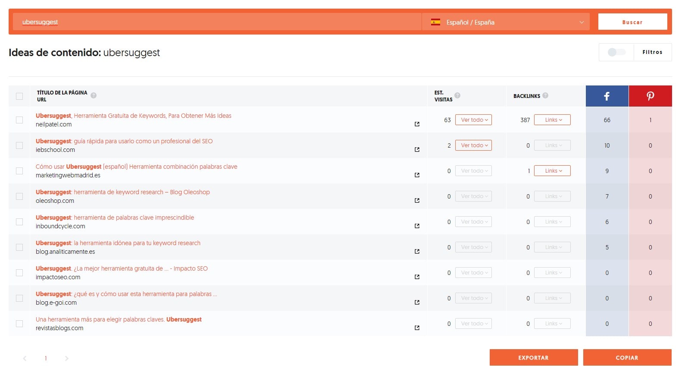Check the inboundcycle.com row checkbox
The image size is (688, 366).
tap(19, 222)
